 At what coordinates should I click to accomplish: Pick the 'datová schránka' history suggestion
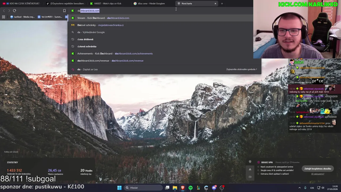161,46
